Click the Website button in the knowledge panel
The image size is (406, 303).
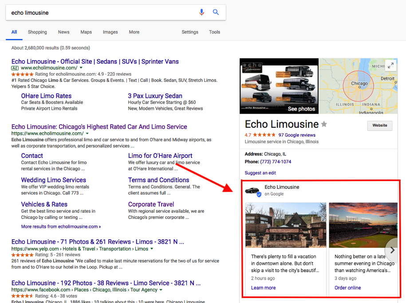tap(379, 126)
